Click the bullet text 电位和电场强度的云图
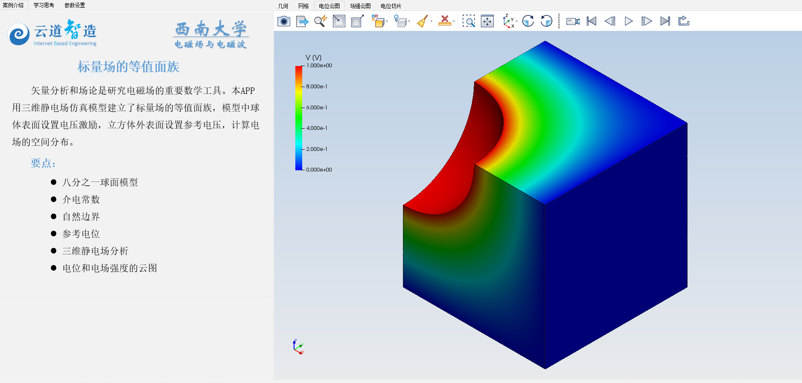This screenshot has width=802, height=383. [x=110, y=268]
